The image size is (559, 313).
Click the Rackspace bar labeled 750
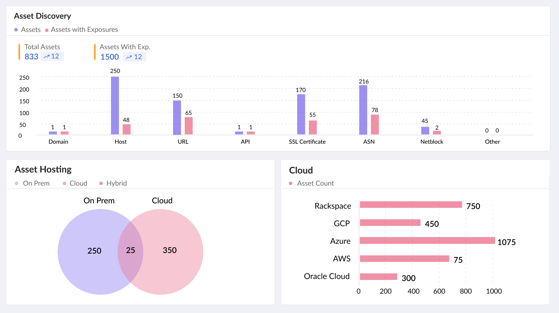tap(411, 204)
